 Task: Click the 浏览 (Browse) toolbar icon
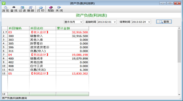(x=5, y=9)
